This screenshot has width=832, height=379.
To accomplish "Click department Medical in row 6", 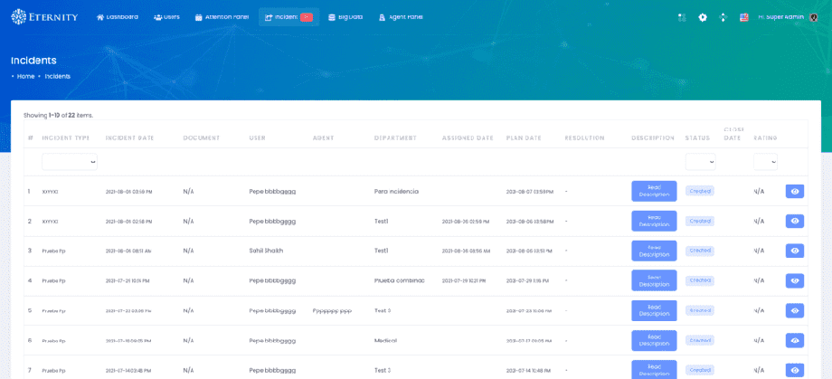I will coord(385,340).
